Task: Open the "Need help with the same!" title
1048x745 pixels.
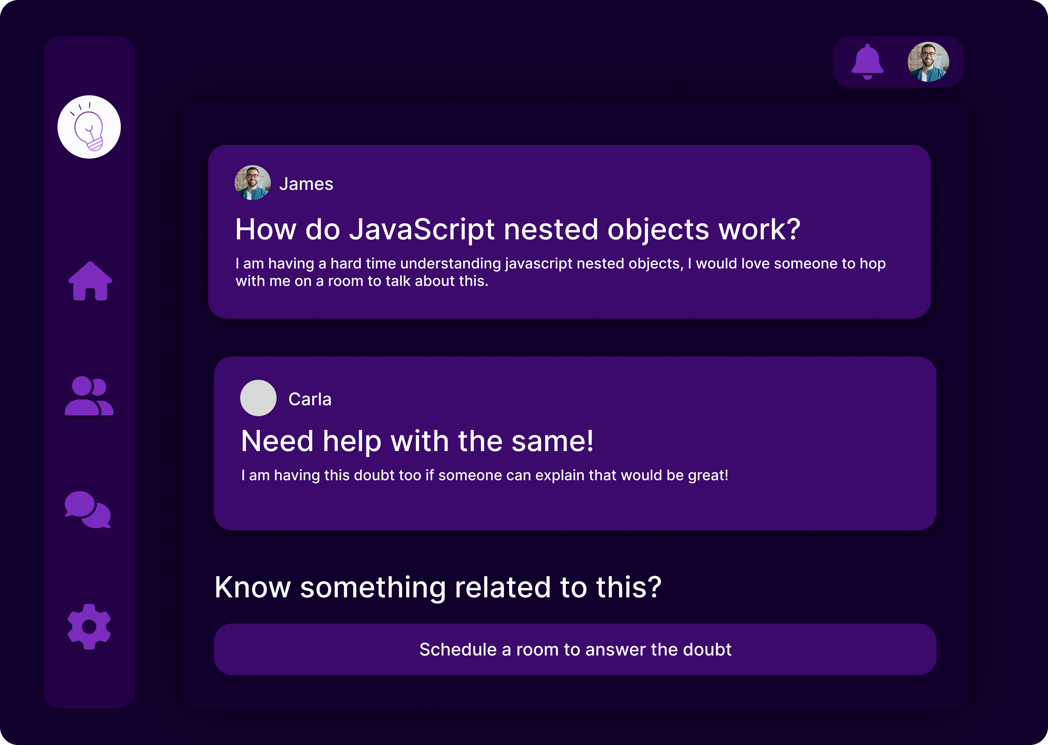Action: click(417, 441)
